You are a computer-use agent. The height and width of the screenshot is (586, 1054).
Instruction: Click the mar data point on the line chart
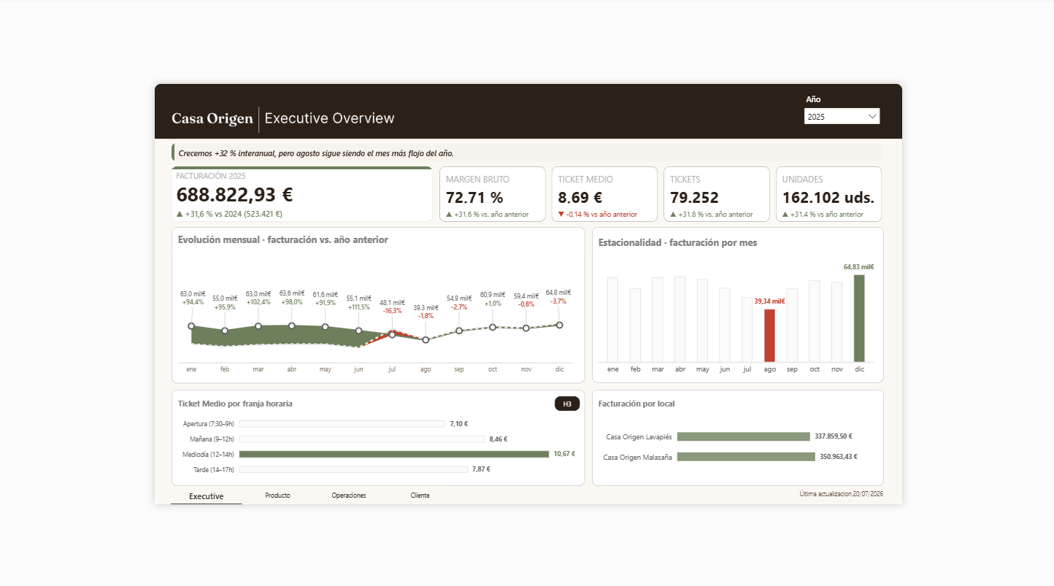258,326
